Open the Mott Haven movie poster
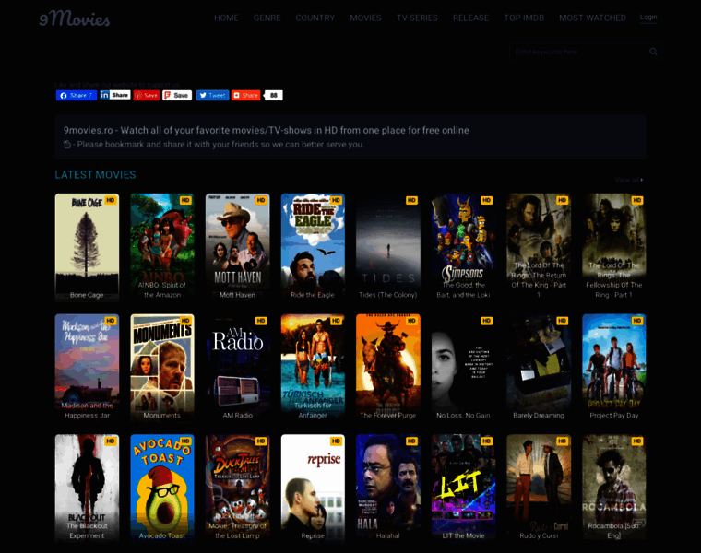 [237, 247]
